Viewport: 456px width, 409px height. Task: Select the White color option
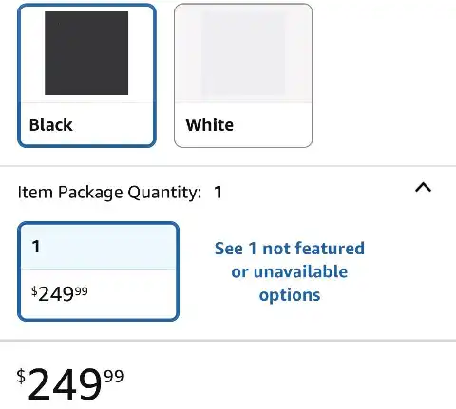point(243,75)
